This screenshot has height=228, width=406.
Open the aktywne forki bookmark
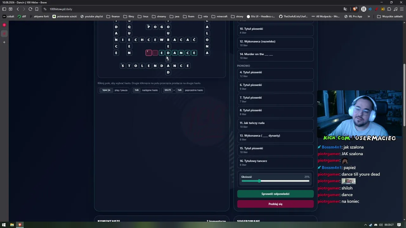click(39, 16)
